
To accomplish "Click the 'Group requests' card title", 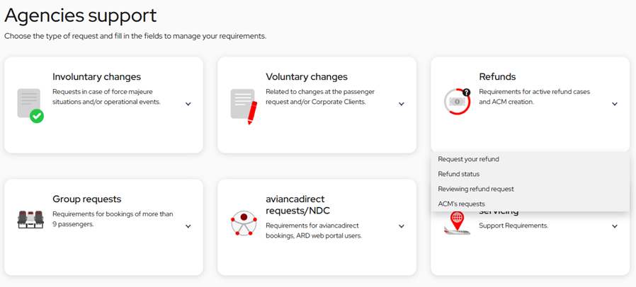I will (86, 199).
